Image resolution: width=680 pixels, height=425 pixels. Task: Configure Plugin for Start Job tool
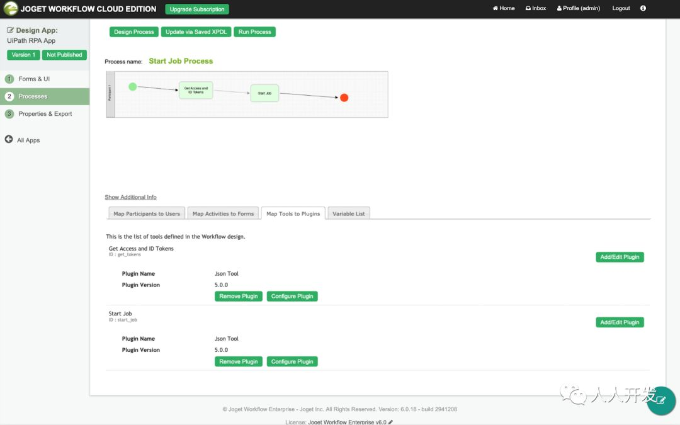(292, 361)
